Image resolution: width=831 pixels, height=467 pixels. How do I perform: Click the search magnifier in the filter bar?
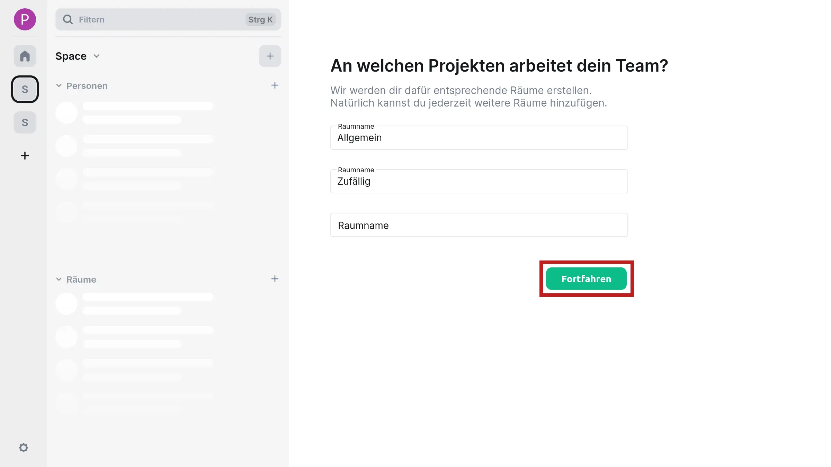pyautogui.click(x=68, y=19)
